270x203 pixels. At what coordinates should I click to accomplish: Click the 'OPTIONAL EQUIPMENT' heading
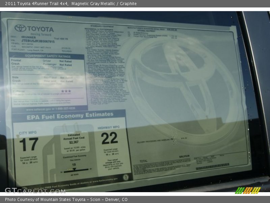[x=146, y=31]
